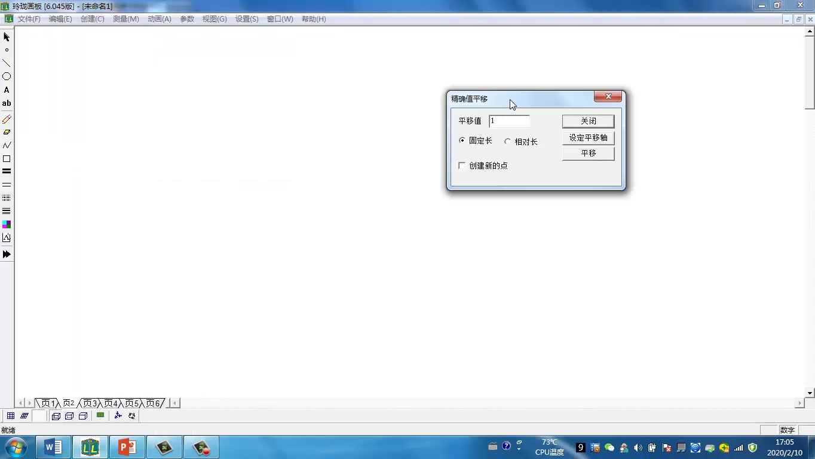
Task: Click the Windows Start button
Action: [x=16, y=447]
